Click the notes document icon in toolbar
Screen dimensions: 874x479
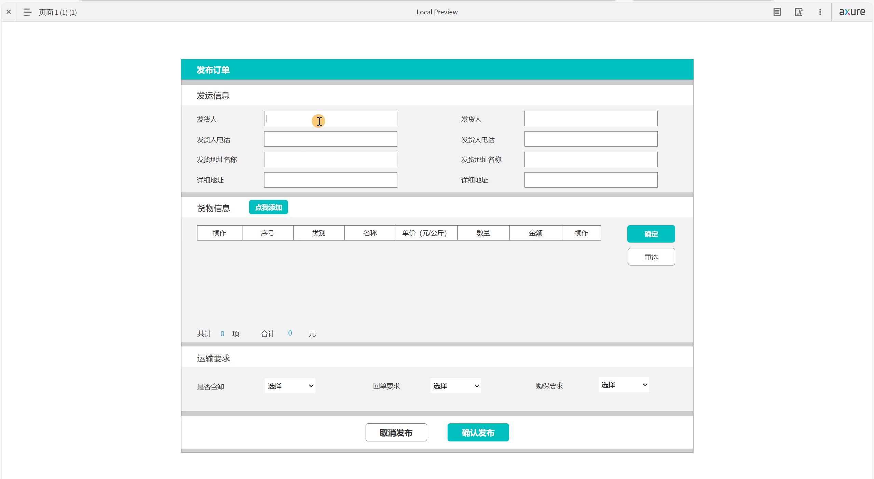[777, 12]
